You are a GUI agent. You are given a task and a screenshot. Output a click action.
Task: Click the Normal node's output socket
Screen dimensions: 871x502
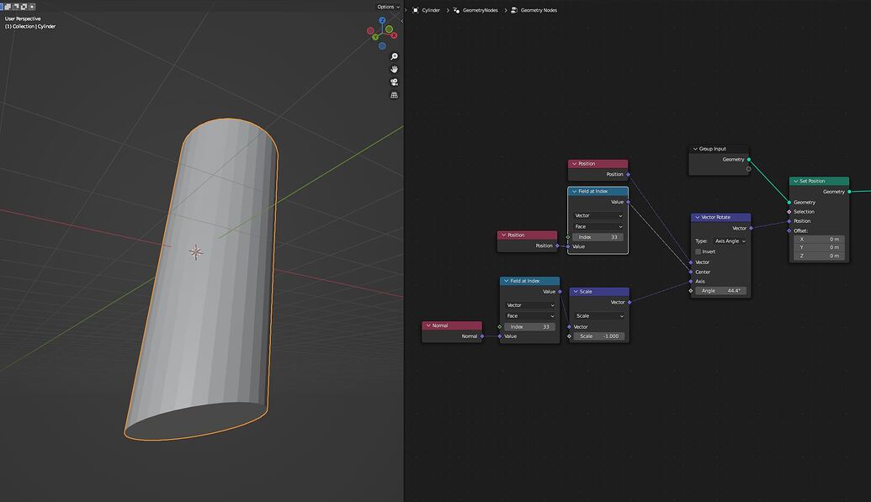[482, 336]
